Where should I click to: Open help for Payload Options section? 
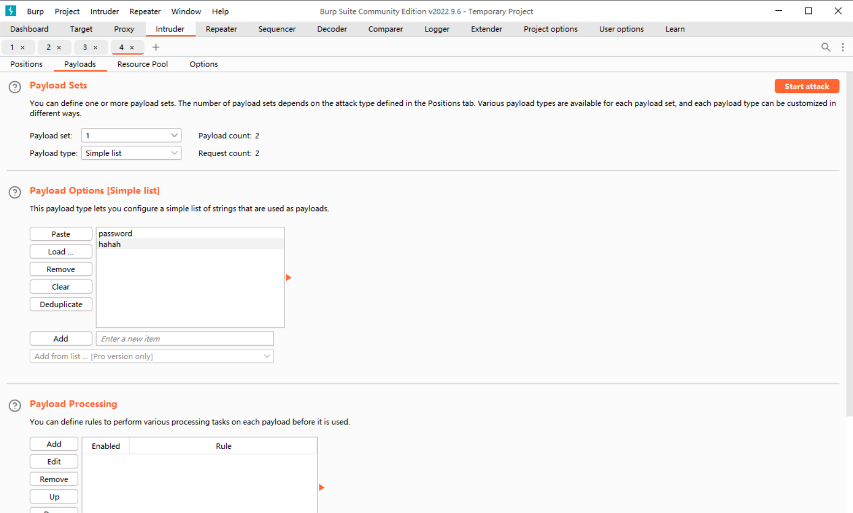tap(15, 192)
